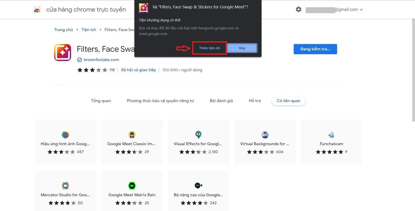Click the 606 rating count
The width and height of the screenshot is (415, 211).
280,152
